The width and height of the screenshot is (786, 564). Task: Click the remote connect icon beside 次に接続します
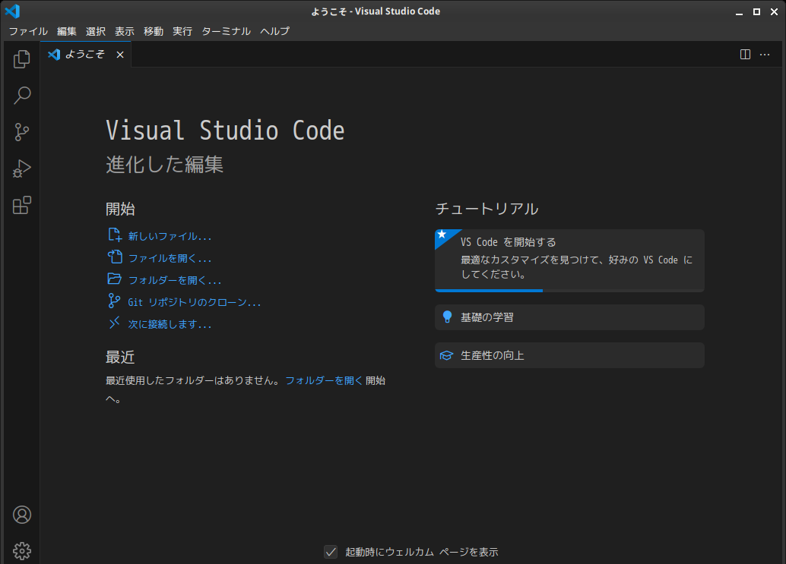[114, 323]
